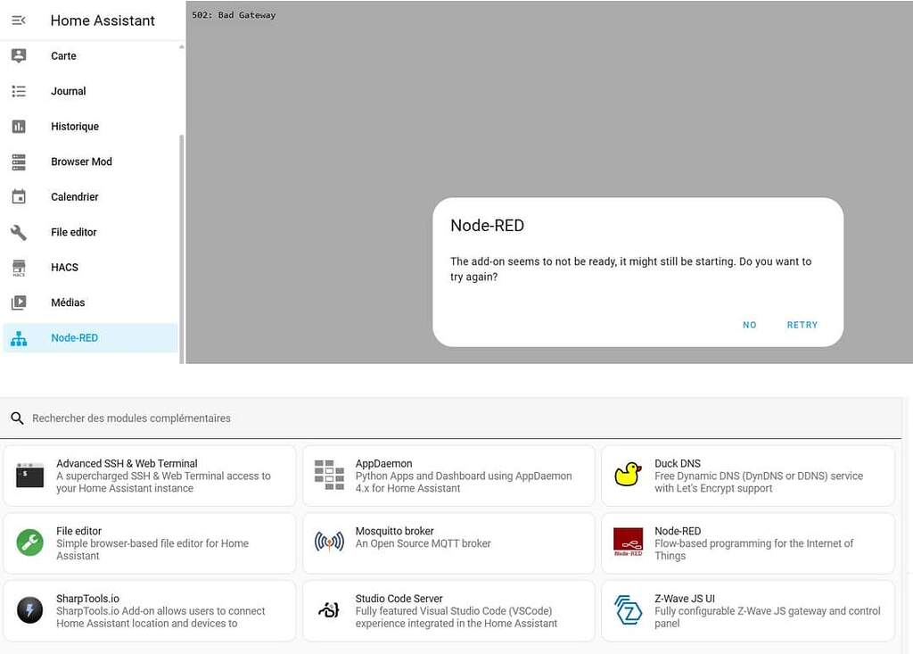Screen dimensions: 913x654
Task: Open the AppDaemon add-on
Action: click(x=448, y=475)
